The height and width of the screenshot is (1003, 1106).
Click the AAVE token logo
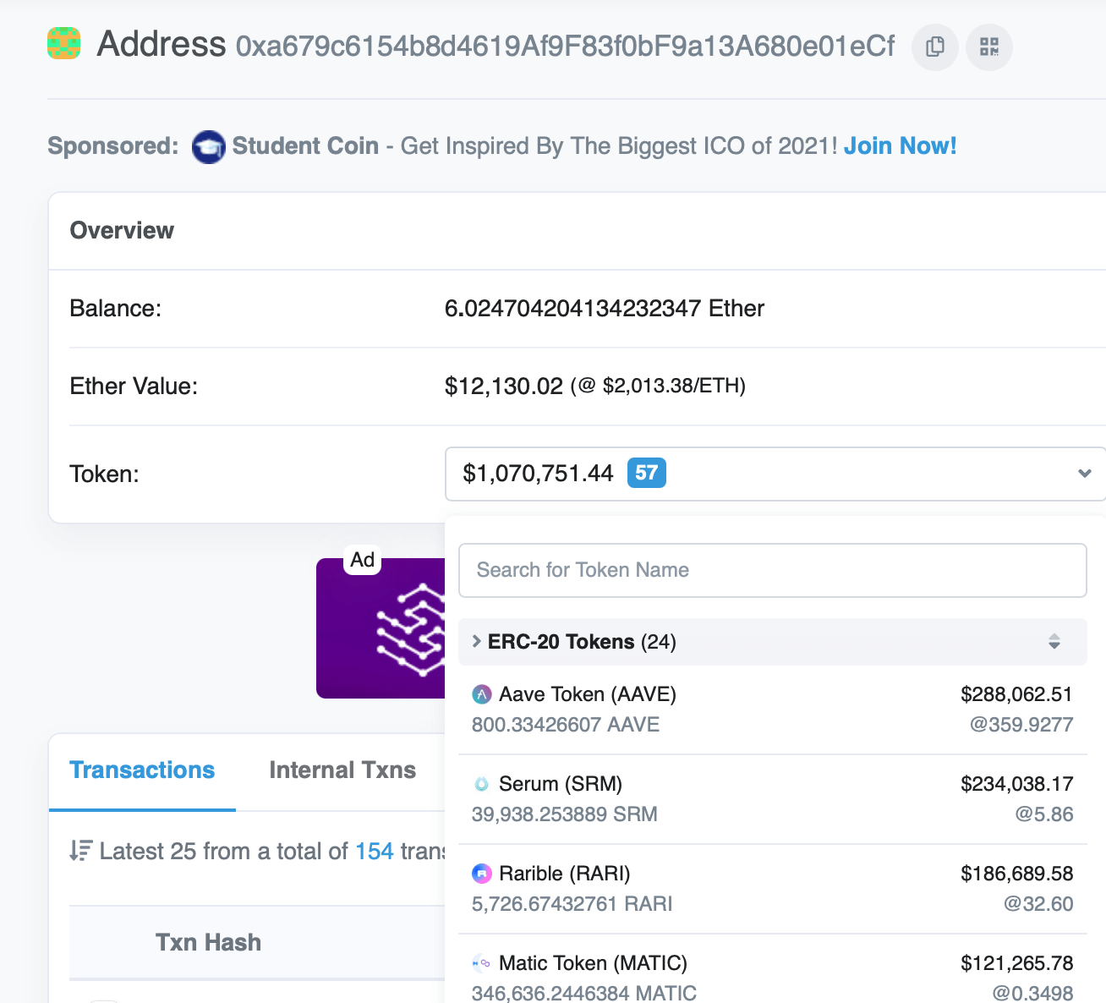481,695
